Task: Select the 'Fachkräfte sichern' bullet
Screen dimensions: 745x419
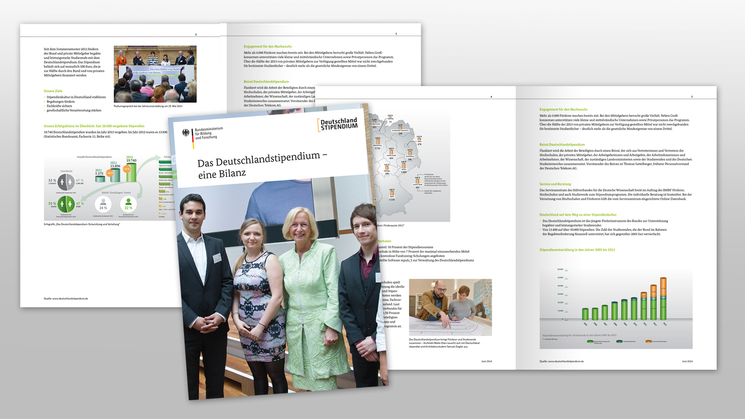Action: (59, 106)
